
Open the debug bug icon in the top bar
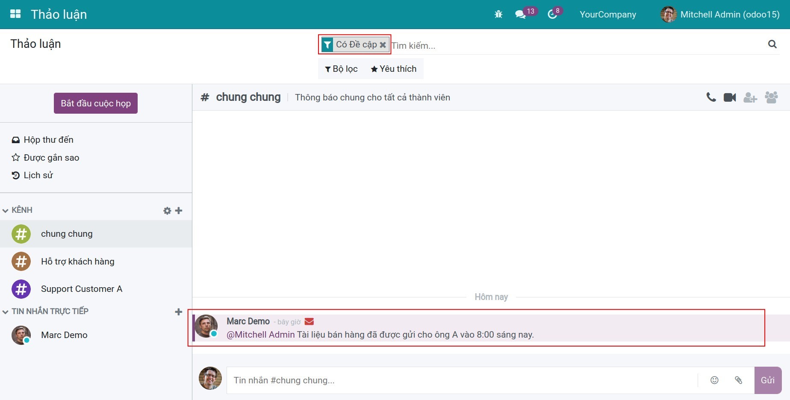(x=498, y=14)
